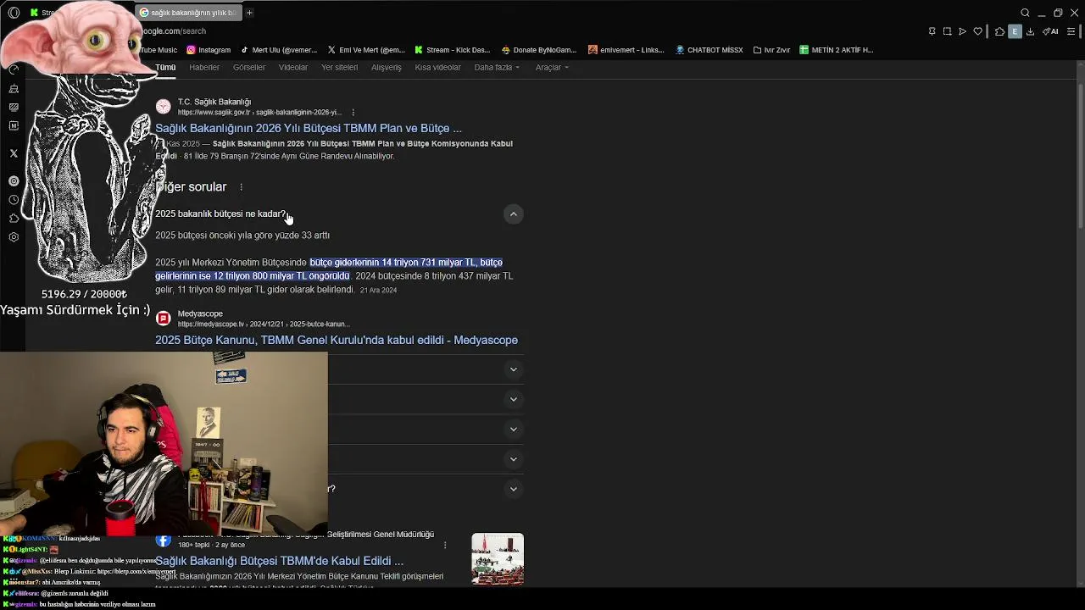Click the pin icon in the address bar

(x=932, y=31)
